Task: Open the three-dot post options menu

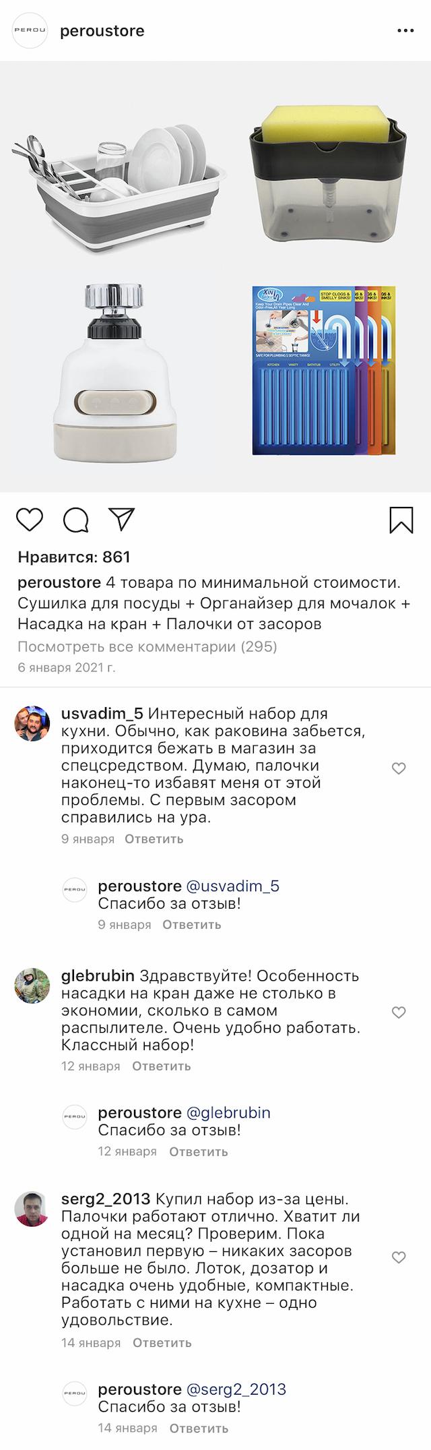Action: click(405, 31)
